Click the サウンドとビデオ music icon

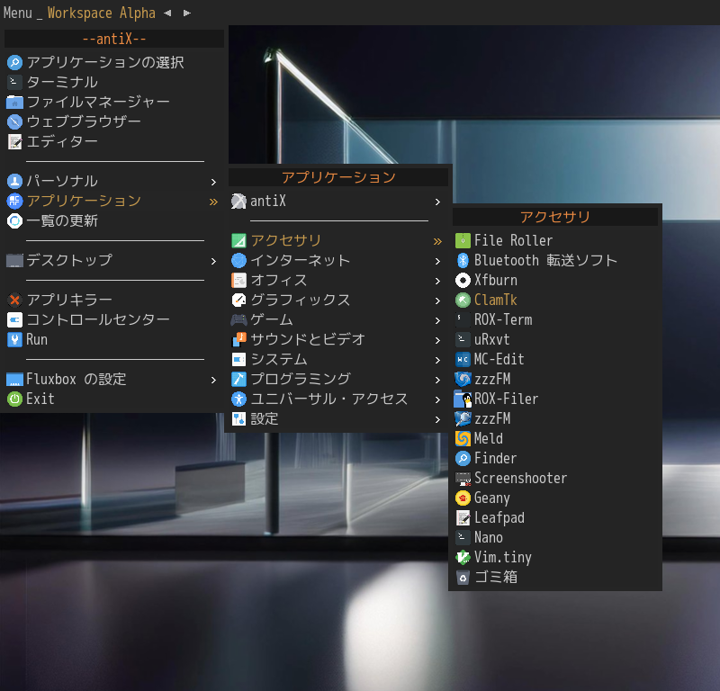point(238,340)
